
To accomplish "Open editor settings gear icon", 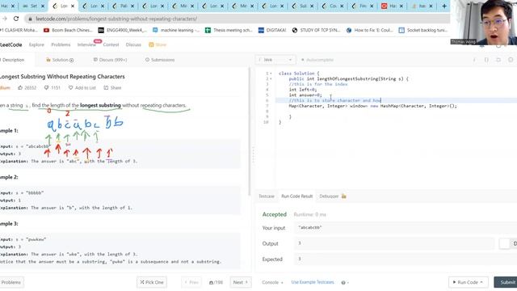I will [511, 60].
